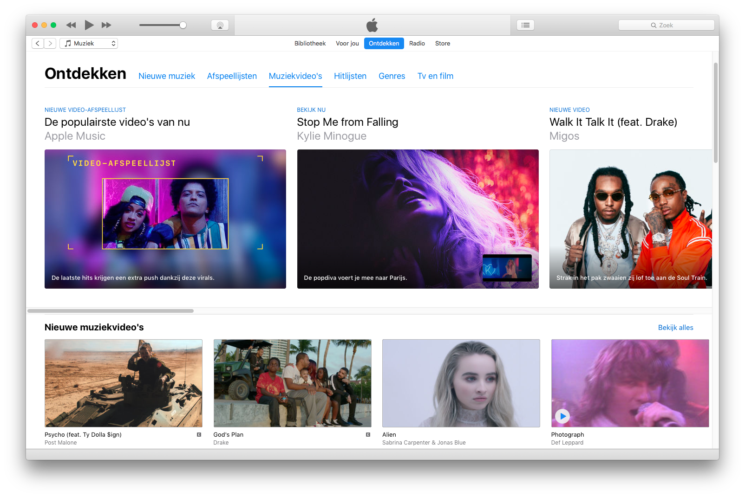Image resolution: width=745 pixels, height=497 pixels.
Task: Start playback with the play button
Action: click(89, 25)
